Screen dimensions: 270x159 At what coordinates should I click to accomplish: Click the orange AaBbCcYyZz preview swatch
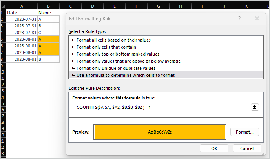tap(160, 132)
